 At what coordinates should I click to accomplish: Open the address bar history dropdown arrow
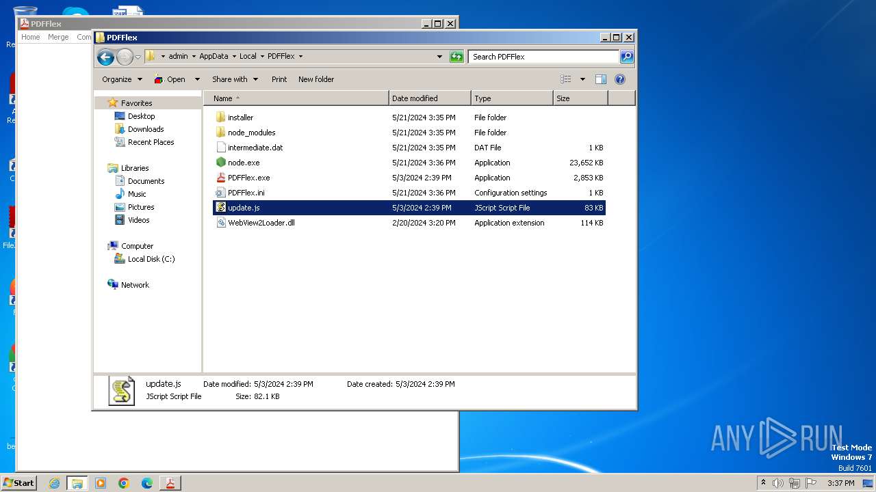439,57
